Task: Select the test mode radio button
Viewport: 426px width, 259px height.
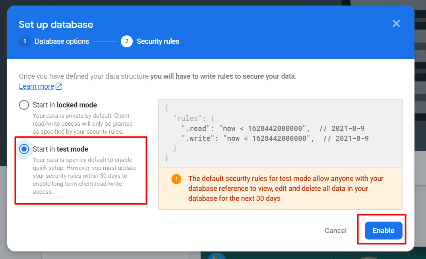Action: click(24, 149)
